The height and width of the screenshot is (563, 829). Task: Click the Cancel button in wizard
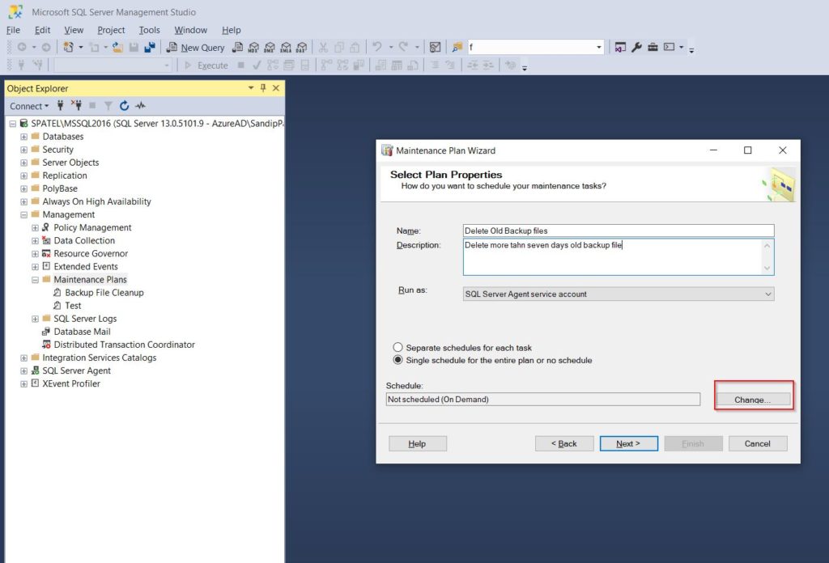(x=758, y=443)
